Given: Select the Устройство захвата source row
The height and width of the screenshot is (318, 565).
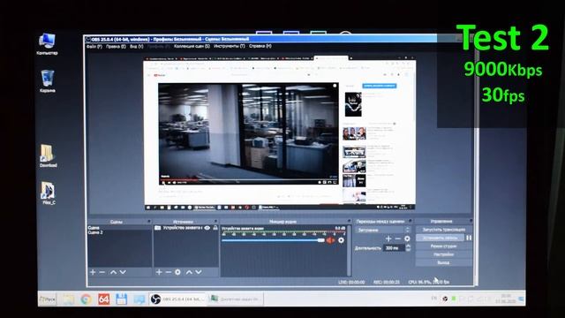Looking at the screenshot, I should pyautogui.click(x=186, y=228).
